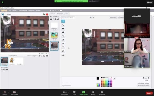Viewport: 154px width, 96px height.
Task: Select the Fill bucket tool
Action: pos(63,40)
